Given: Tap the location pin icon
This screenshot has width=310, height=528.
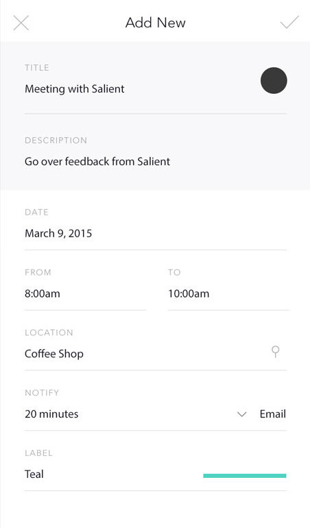Looking at the screenshot, I should click(x=275, y=352).
